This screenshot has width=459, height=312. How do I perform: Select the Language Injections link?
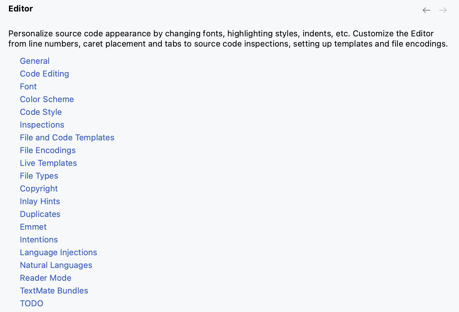click(x=58, y=252)
